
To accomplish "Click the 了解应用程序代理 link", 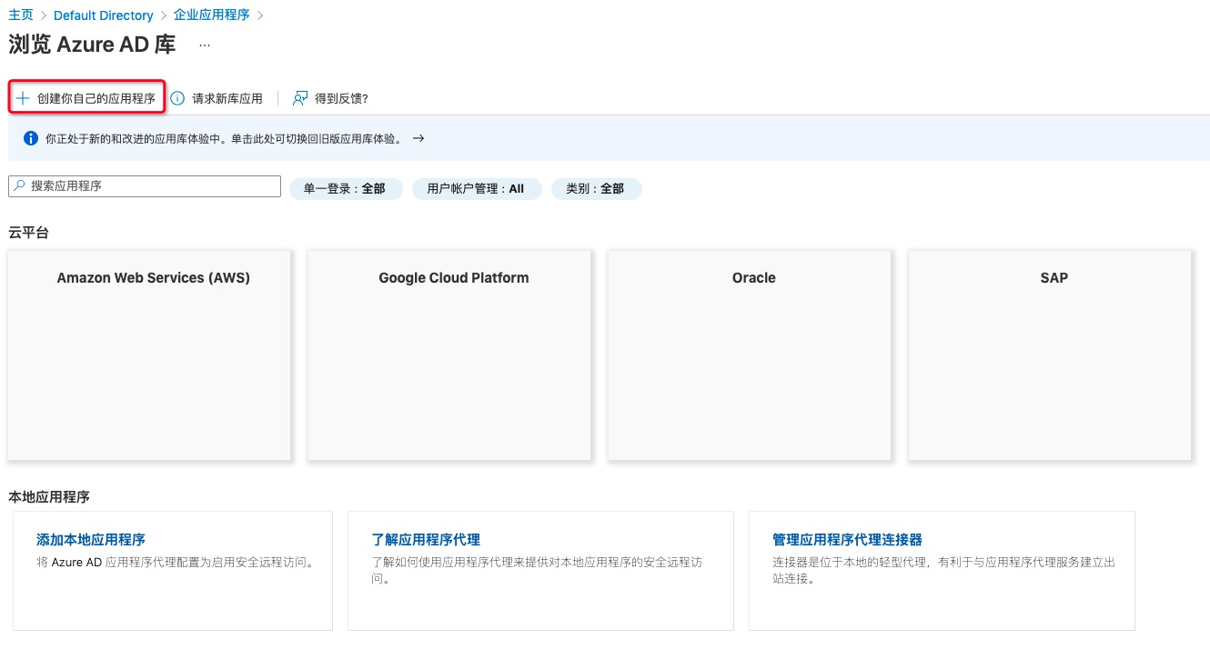I will tap(426, 540).
